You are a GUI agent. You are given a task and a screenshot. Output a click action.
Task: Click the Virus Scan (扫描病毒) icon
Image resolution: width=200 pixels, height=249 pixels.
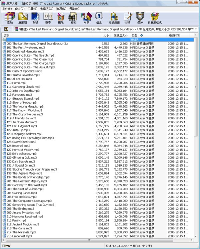[114, 18]
